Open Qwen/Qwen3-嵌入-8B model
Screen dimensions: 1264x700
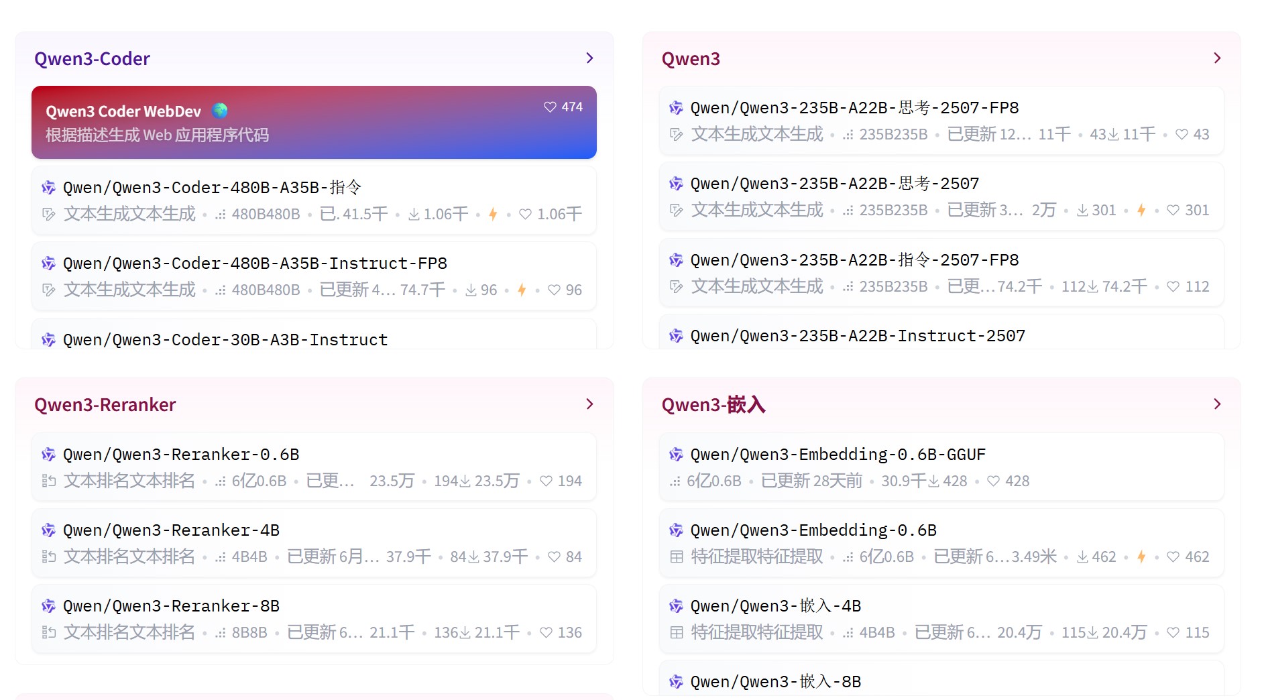(x=776, y=682)
